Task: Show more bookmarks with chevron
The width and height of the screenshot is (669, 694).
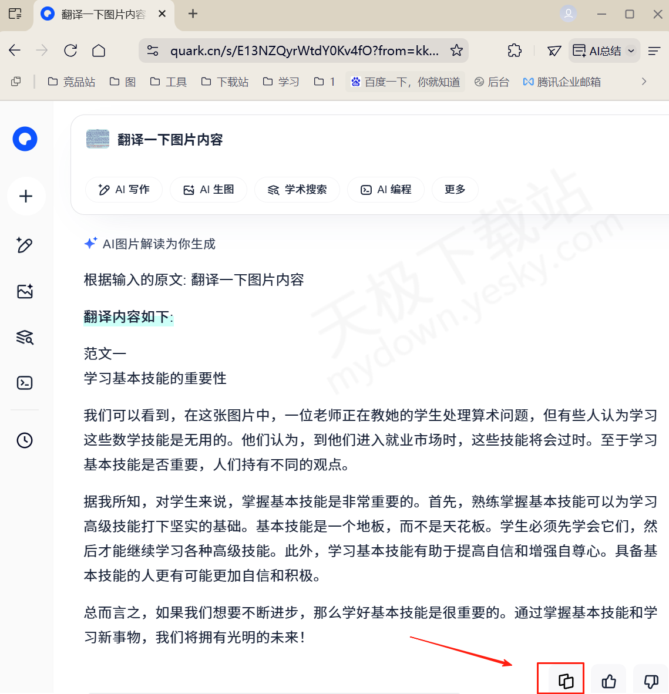Action: point(644,82)
